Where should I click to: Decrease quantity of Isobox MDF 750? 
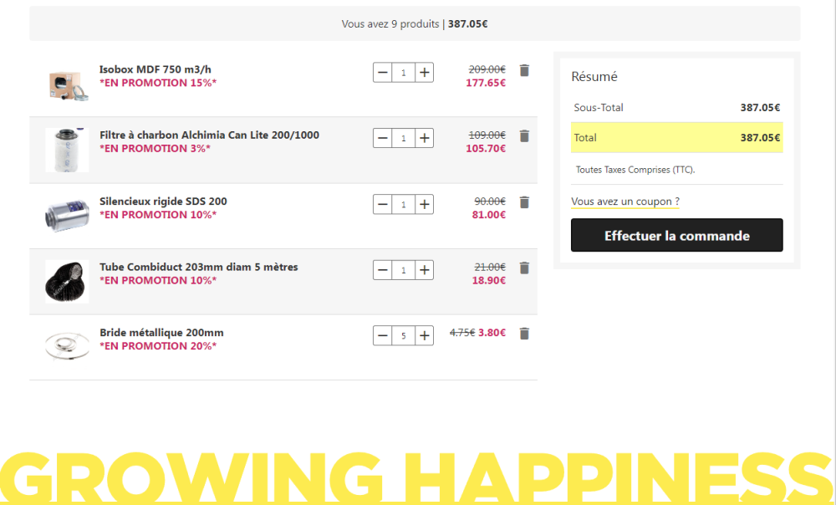coord(382,73)
